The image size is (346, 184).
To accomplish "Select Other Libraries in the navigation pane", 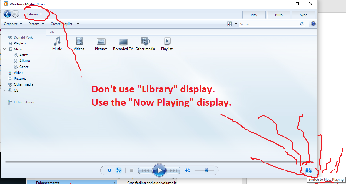I will pos(25,102).
